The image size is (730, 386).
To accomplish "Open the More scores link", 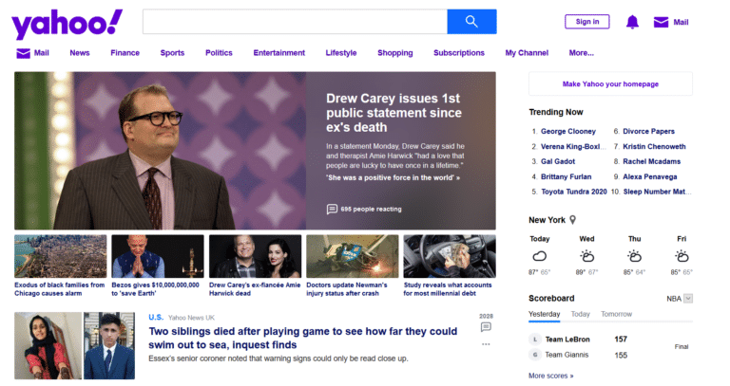I will pos(550,376).
